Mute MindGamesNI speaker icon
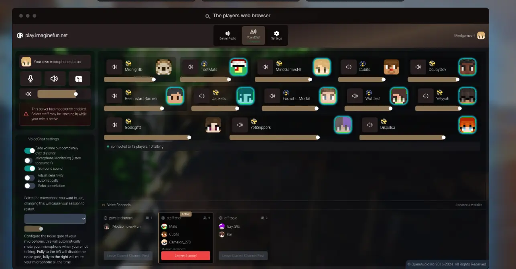The height and width of the screenshot is (269, 516). click(265, 67)
